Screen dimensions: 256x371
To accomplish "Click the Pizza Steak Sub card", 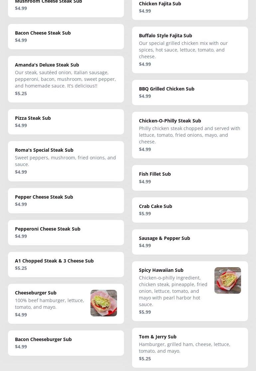I will click(x=66, y=122).
